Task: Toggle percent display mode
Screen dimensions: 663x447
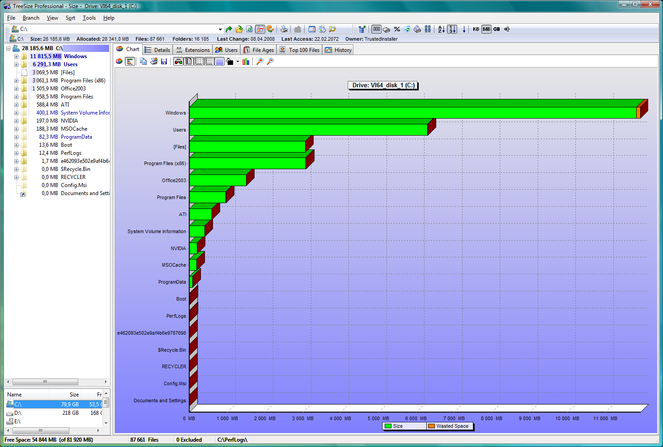Action: pyautogui.click(x=397, y=29)
